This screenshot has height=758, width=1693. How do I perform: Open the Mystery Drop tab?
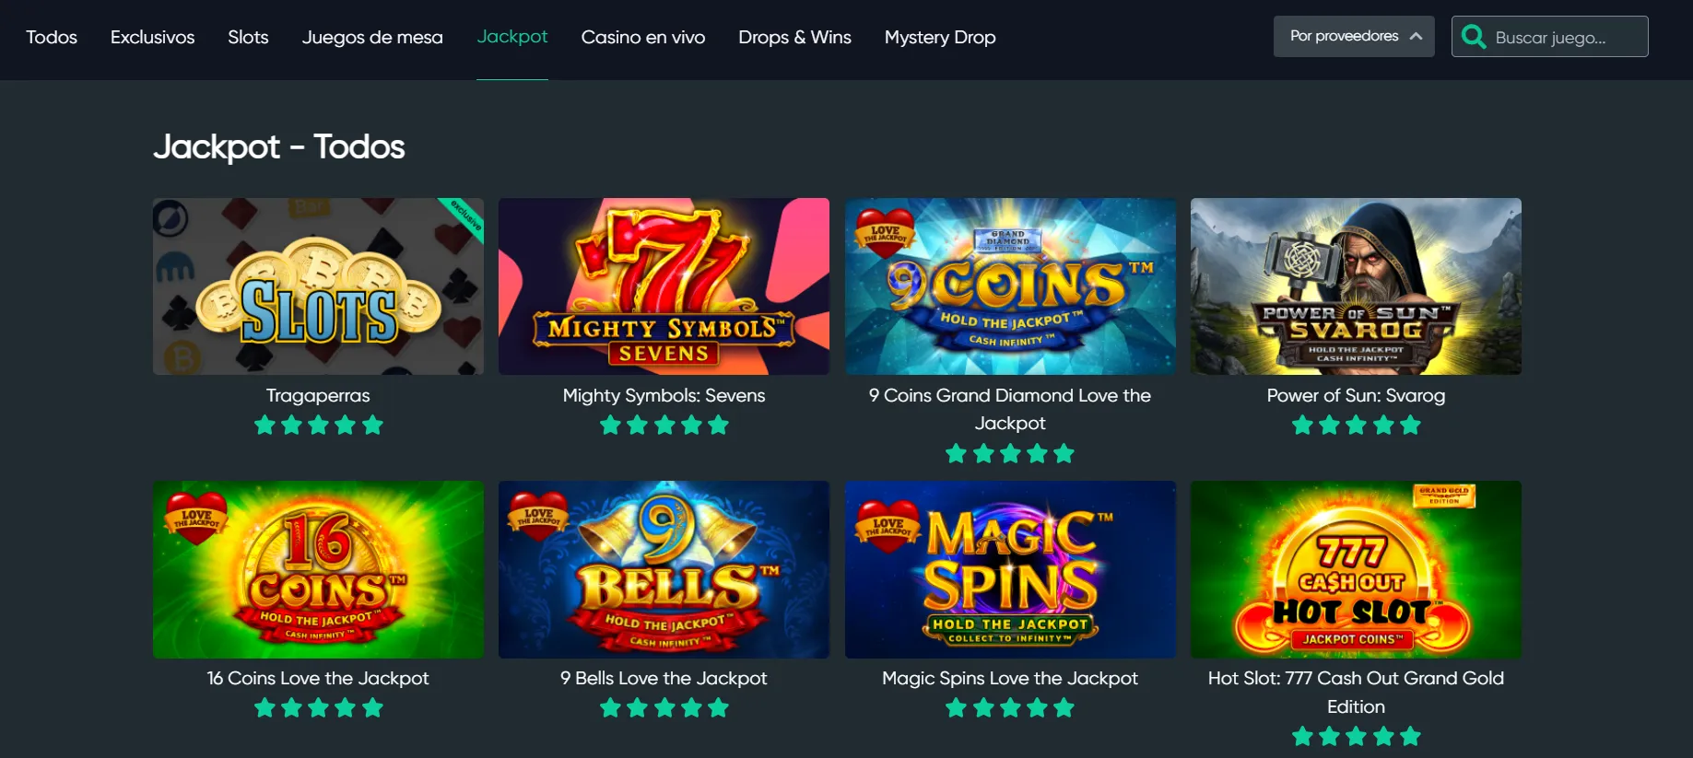click(939, 38)
